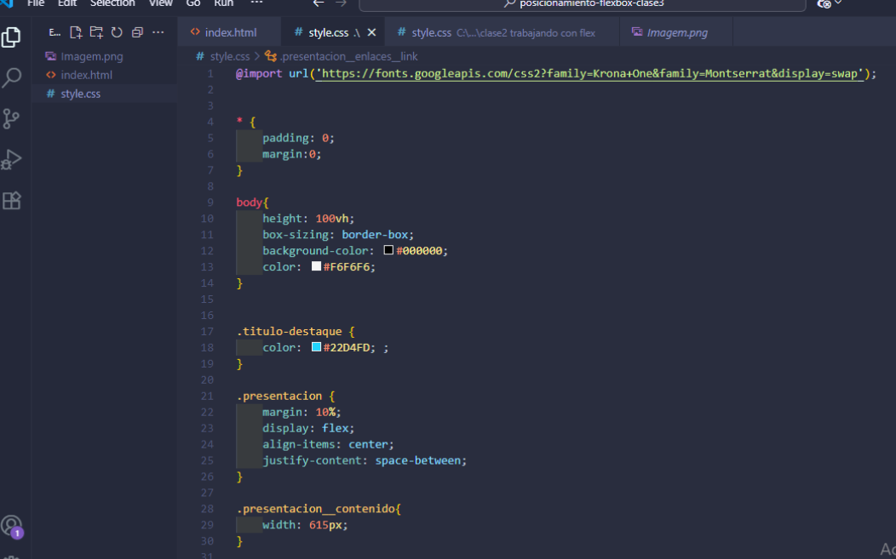Collapse all folders in explorer
This screenshot has height=559, width=896.
click(x=137, y=32)
